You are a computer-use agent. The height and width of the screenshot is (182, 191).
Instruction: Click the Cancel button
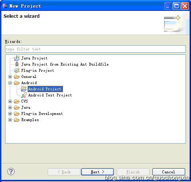point(169,172)
